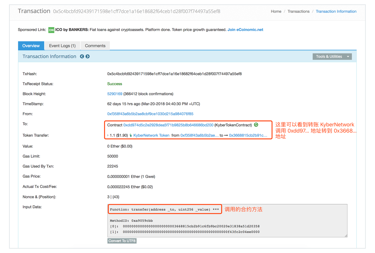Open the Comments tab

pyautogui.click(x=95, y=46)
